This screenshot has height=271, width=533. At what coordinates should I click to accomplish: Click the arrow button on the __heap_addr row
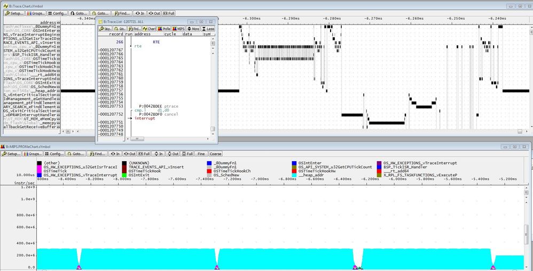coord(59,91)
